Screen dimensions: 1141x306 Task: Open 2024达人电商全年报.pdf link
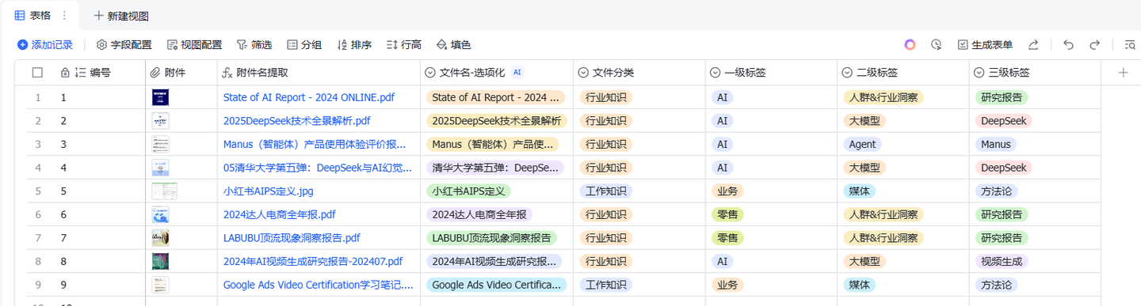coord(280,214)
